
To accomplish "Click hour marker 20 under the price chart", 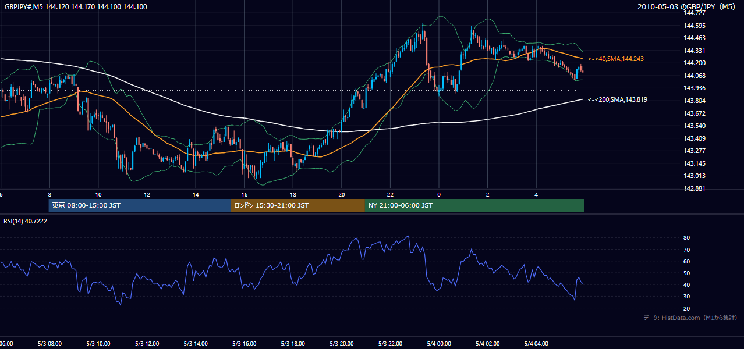I will pyautogui.click(x=342, y=194).
